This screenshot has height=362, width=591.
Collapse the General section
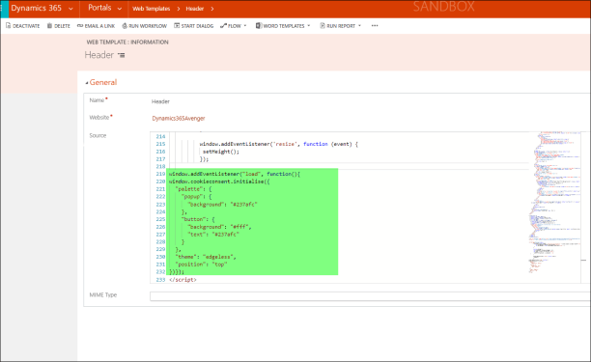tap(87, 83)
